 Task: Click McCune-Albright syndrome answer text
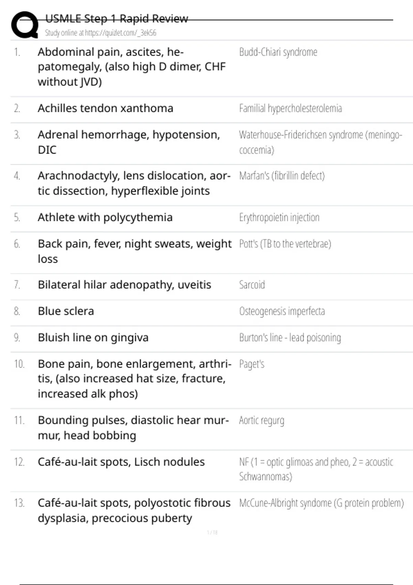[321, 503]
